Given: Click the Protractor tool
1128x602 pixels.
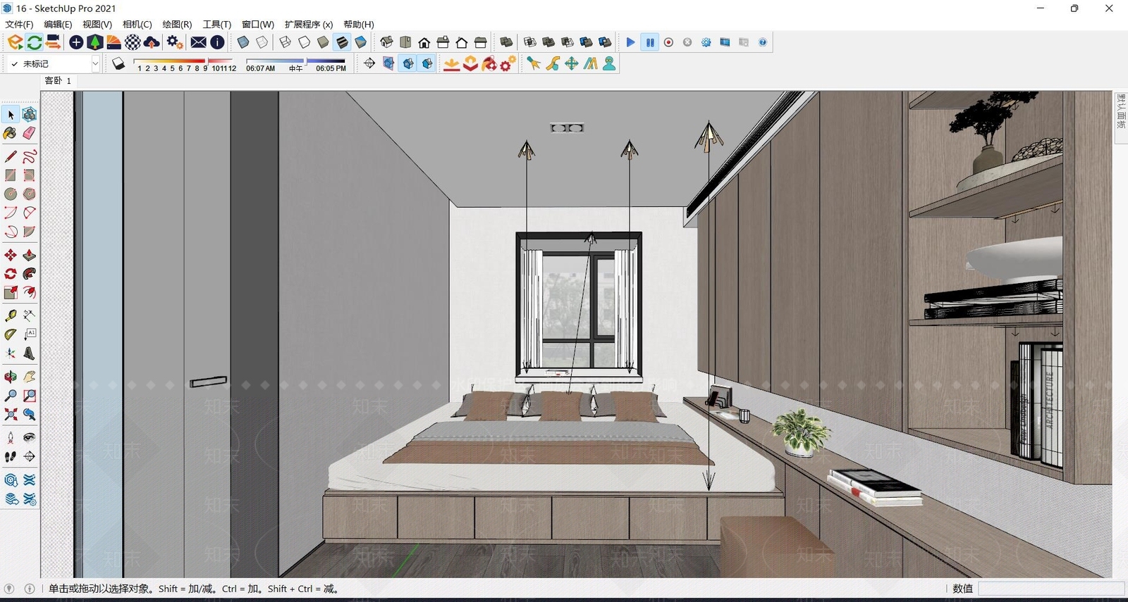Looking at the screenshot, I should (x=11, y=334).
